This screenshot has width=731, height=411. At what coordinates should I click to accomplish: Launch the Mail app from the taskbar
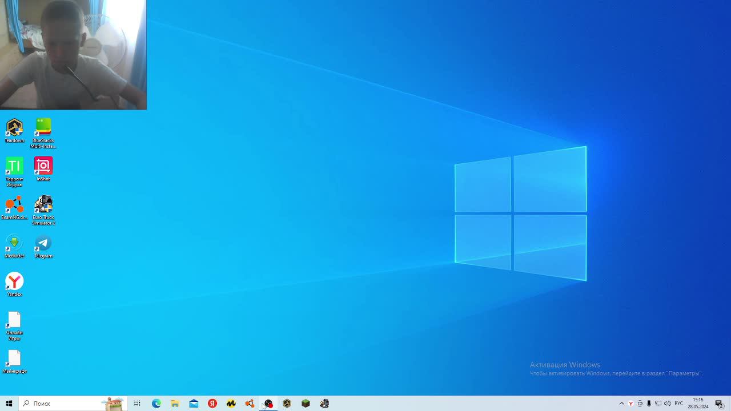[194, 404]
